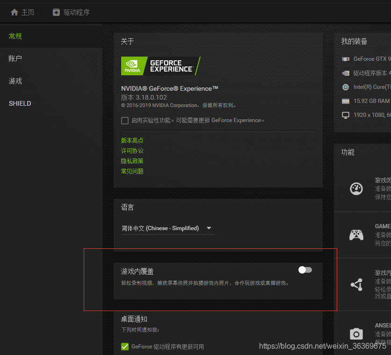The height and width of the screenshot is (355, 391).
Task: Open the 简体中文 language dropdown
Action: (167, 228)
